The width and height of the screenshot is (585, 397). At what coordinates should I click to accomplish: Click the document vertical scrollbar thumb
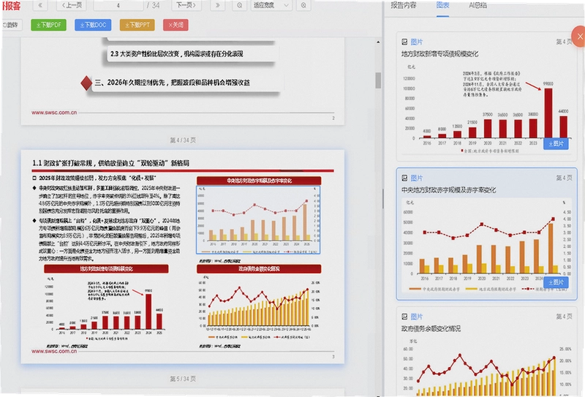click(378, 80)
